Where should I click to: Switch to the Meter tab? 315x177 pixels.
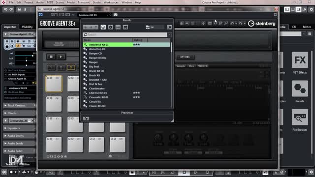tap(307, 27)
